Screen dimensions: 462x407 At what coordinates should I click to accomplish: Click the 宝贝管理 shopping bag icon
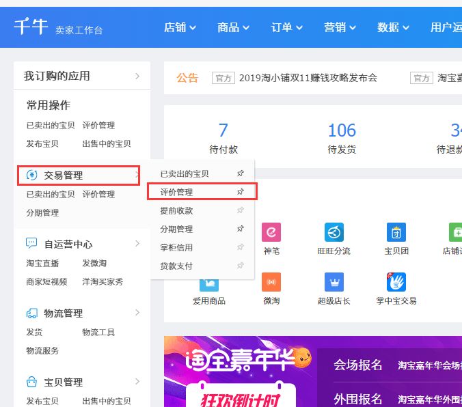coord(31,382)
